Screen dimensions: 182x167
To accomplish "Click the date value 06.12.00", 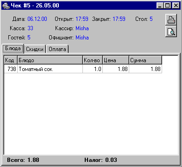I will (x=37, y=19).
